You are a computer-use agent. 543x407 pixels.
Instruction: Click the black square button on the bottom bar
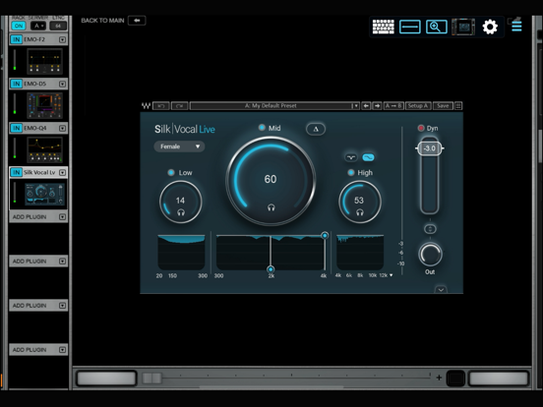pyautogui.click(x=455, y=378)
